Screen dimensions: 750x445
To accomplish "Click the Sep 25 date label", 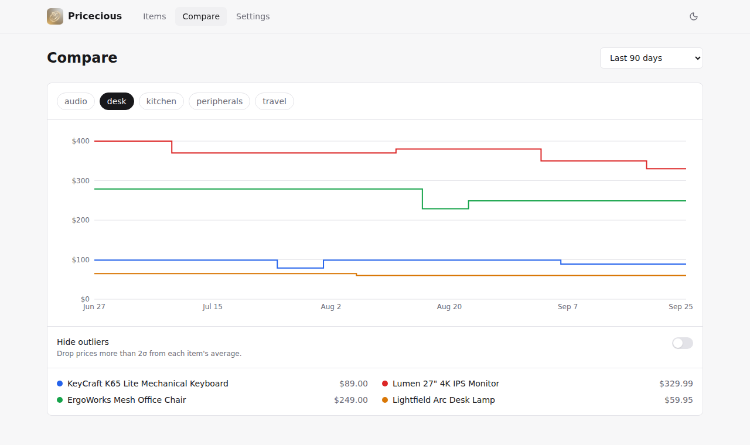I will [681, 307].
